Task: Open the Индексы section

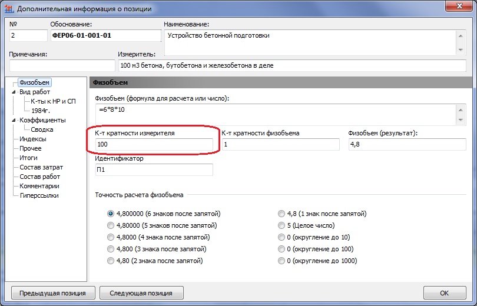Action: (x=32, y=139)
